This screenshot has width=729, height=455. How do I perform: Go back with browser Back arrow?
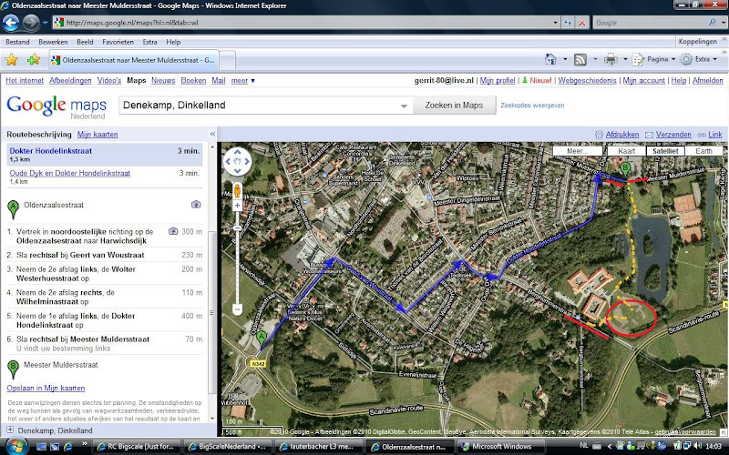click(11, 22)
